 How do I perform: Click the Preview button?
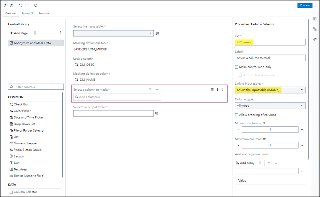(305, 5)
